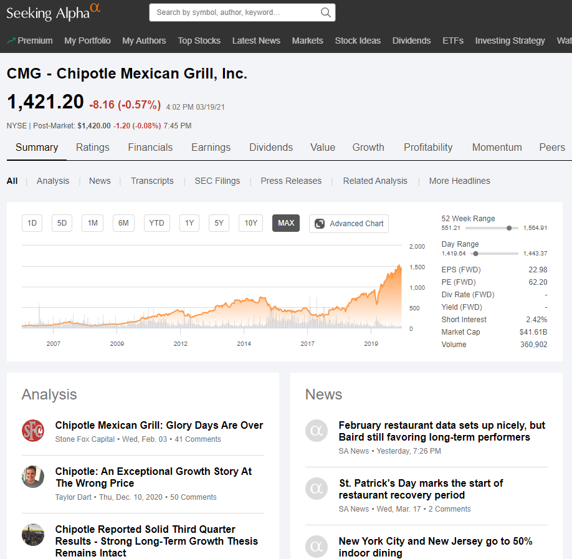Open My Authors menu item
Image resolution: width=572 pixels, height=559 pixels.
coord(144,41)
